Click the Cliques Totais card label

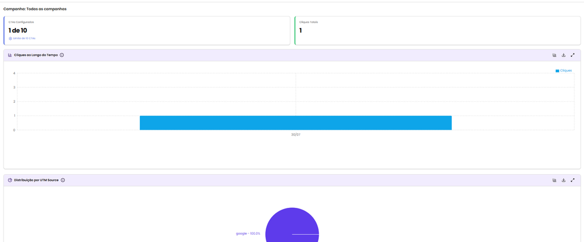pos(309,22)
